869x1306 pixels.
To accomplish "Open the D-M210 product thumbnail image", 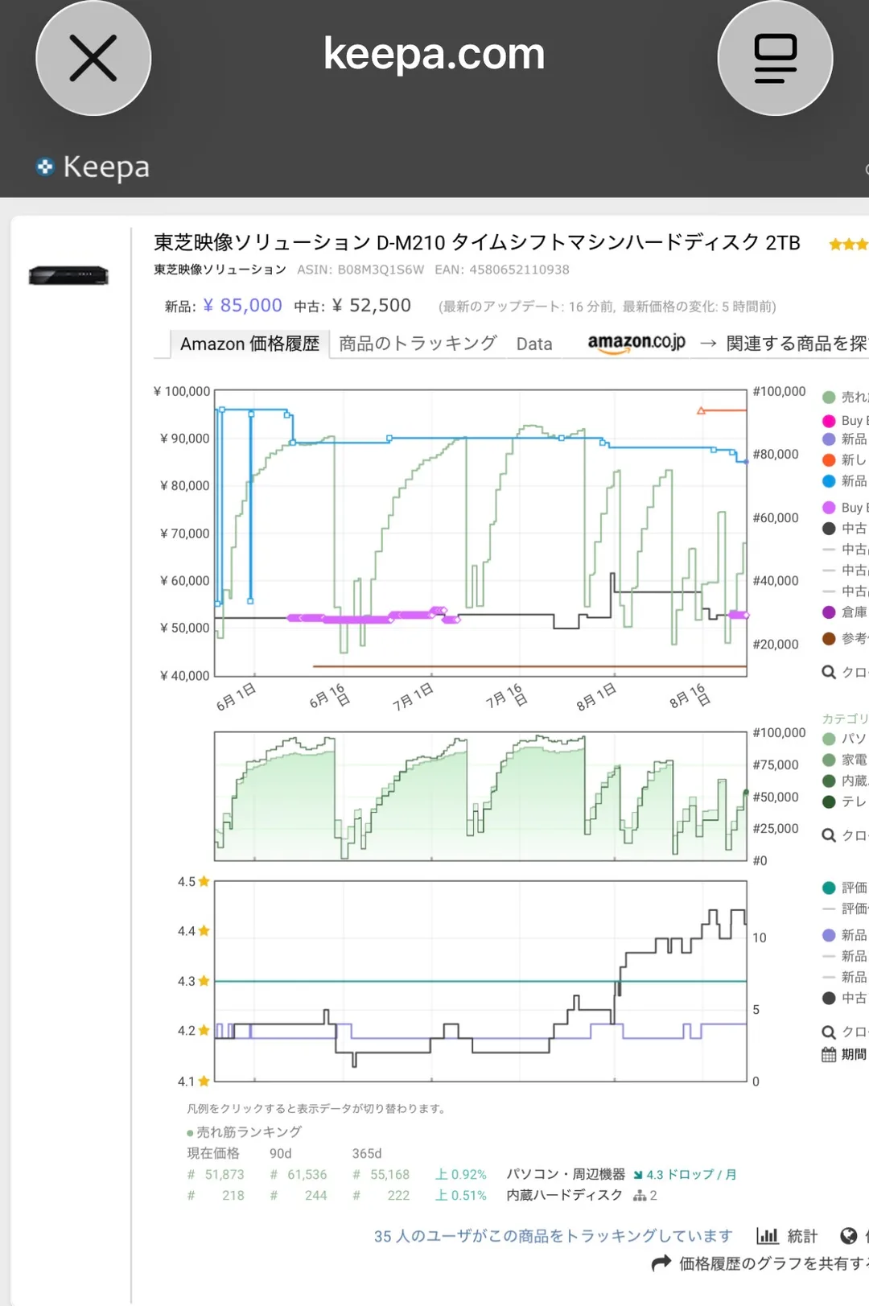I will (68, 275).
